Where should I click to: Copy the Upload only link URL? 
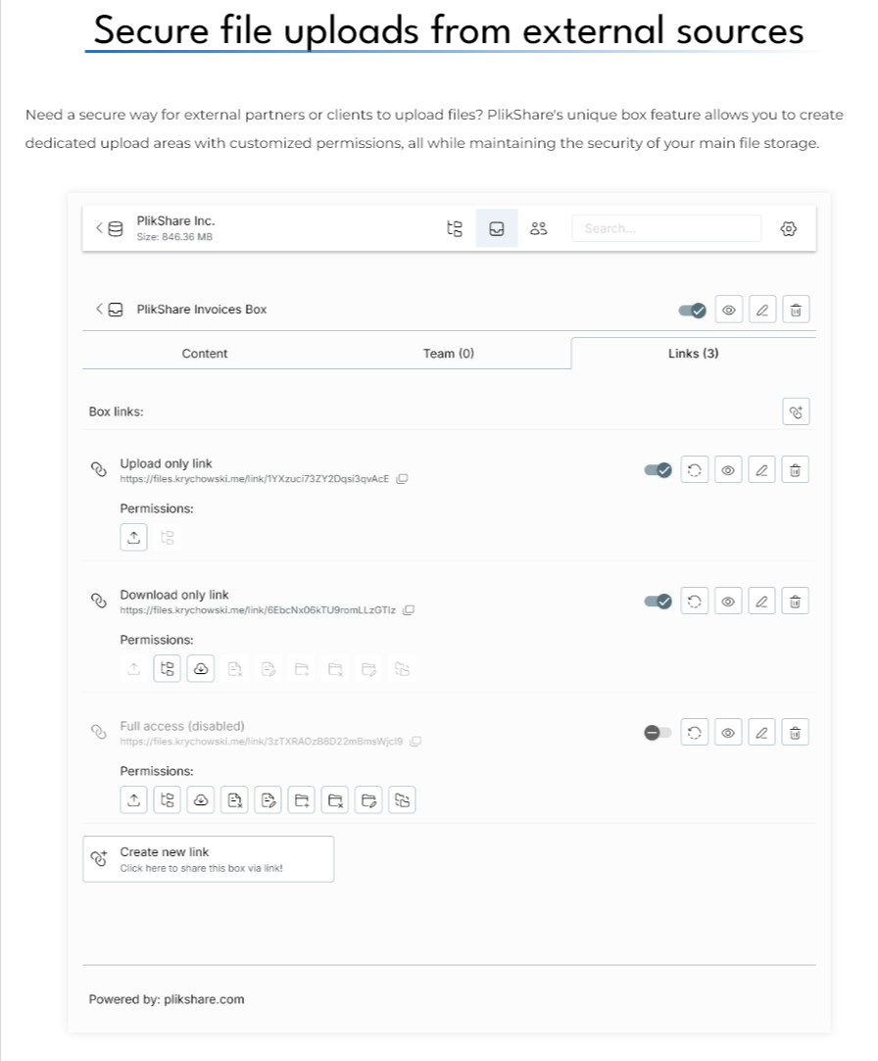tap(402, 479)
